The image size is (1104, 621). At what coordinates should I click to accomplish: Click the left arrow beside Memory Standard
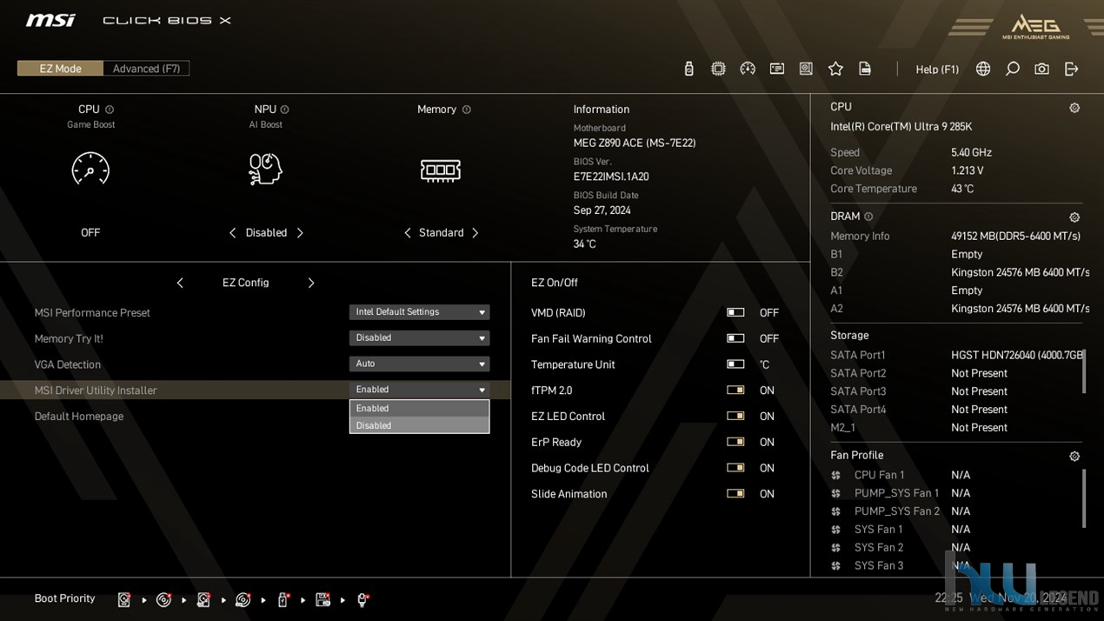click(407, 233)
